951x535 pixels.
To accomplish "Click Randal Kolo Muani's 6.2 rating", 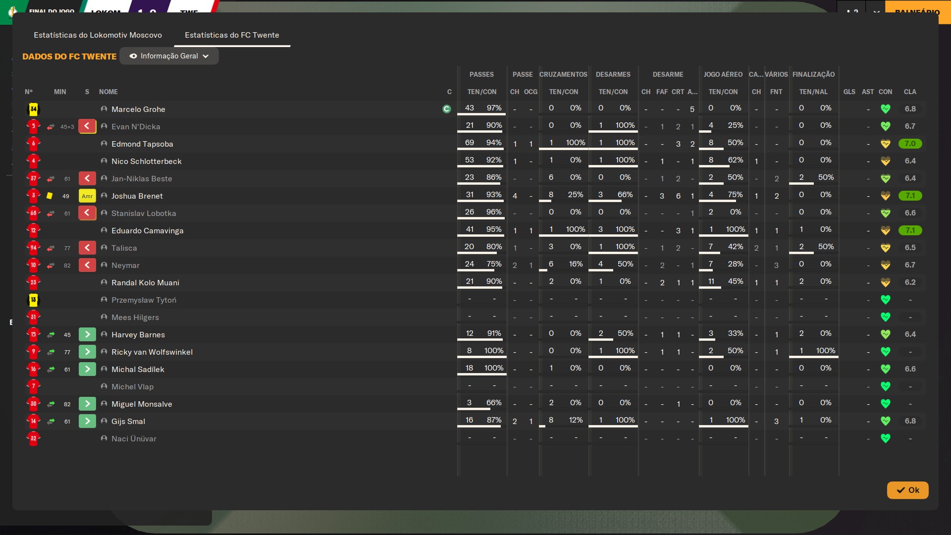I will 910,282.
